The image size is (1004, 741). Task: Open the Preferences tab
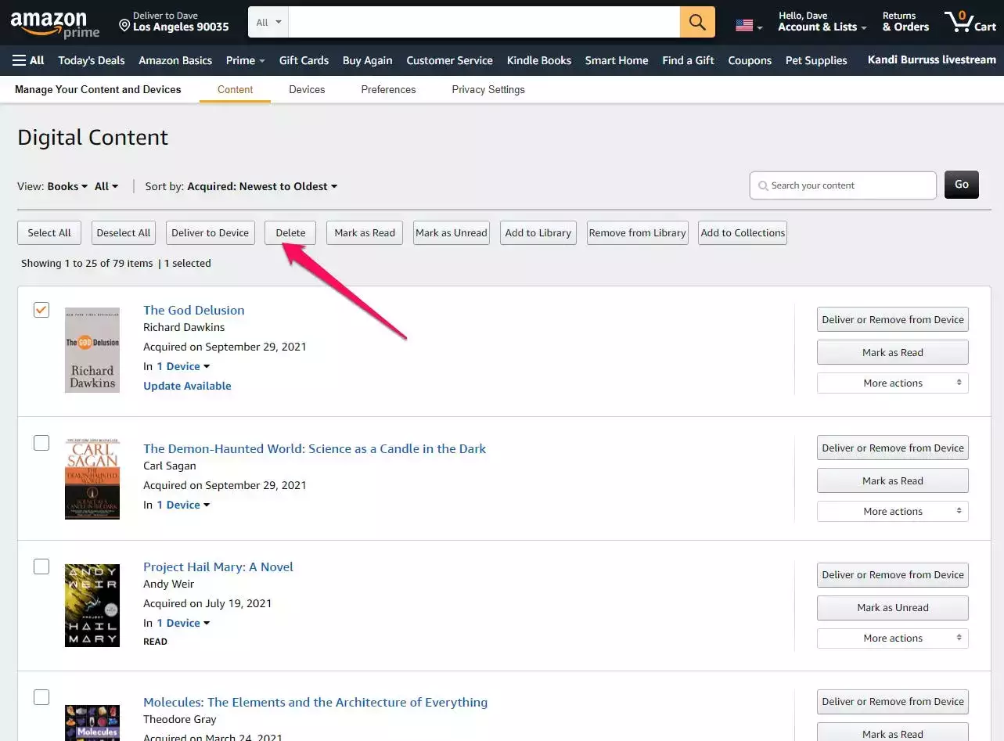point(388,89)
